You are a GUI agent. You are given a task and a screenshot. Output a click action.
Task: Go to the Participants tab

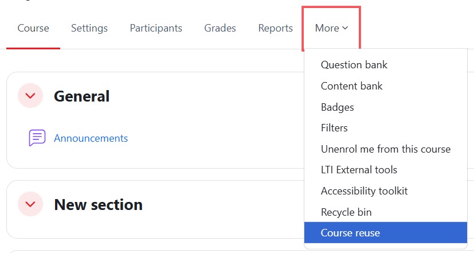click(156, 28)
